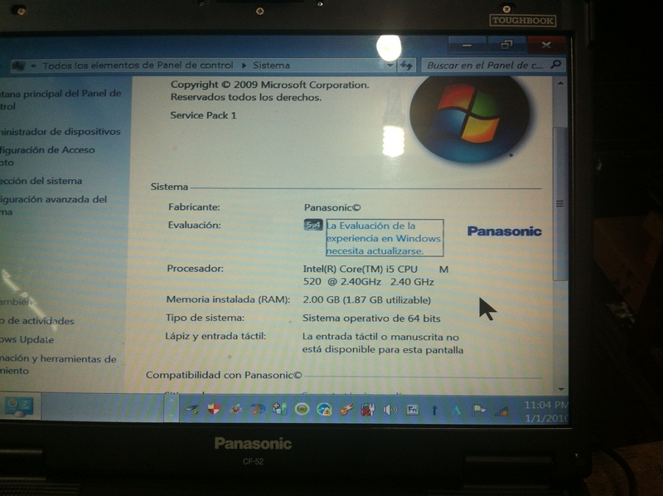
Task: Click the 'Lápiz y entrada táctil:' label
Action: pyautogui.click(x=215, y=336)
